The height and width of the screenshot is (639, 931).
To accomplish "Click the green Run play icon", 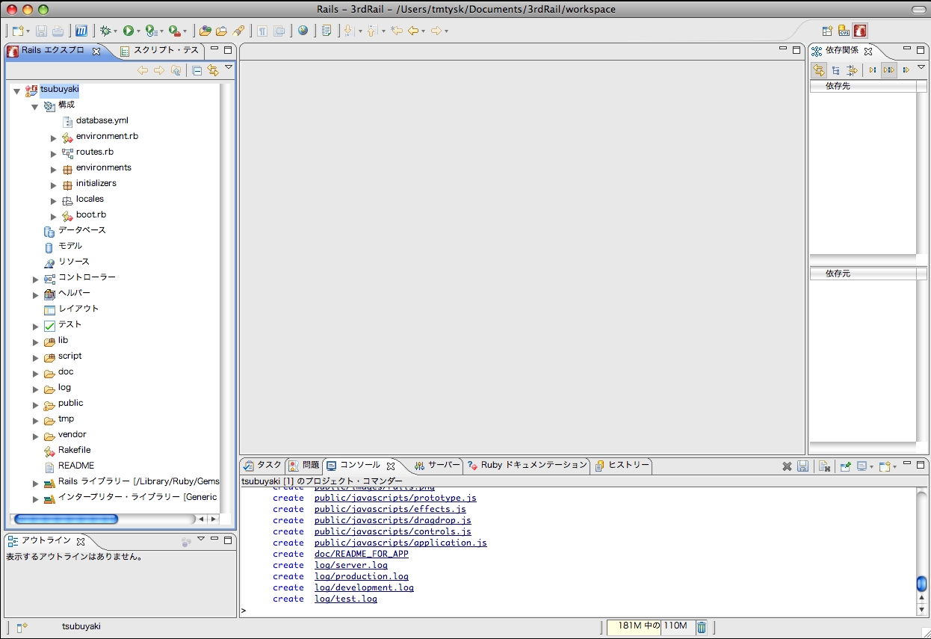I will pos(128,31).
